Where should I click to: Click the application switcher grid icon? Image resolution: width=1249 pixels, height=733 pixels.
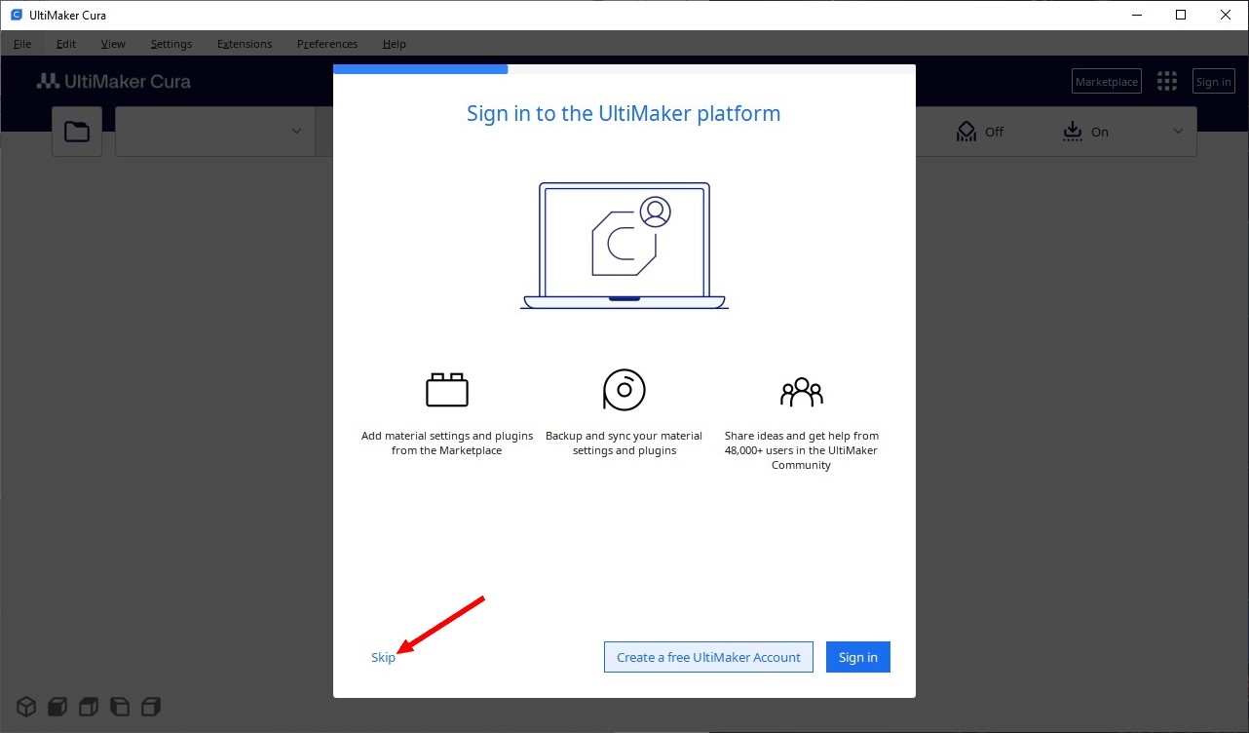point(1166,82)
